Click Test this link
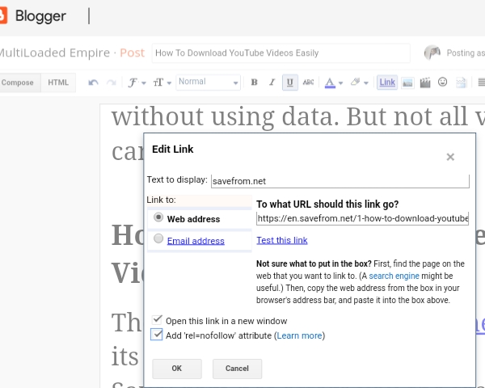The width and height of the screenshot is (485, 388). pos(282,240)
